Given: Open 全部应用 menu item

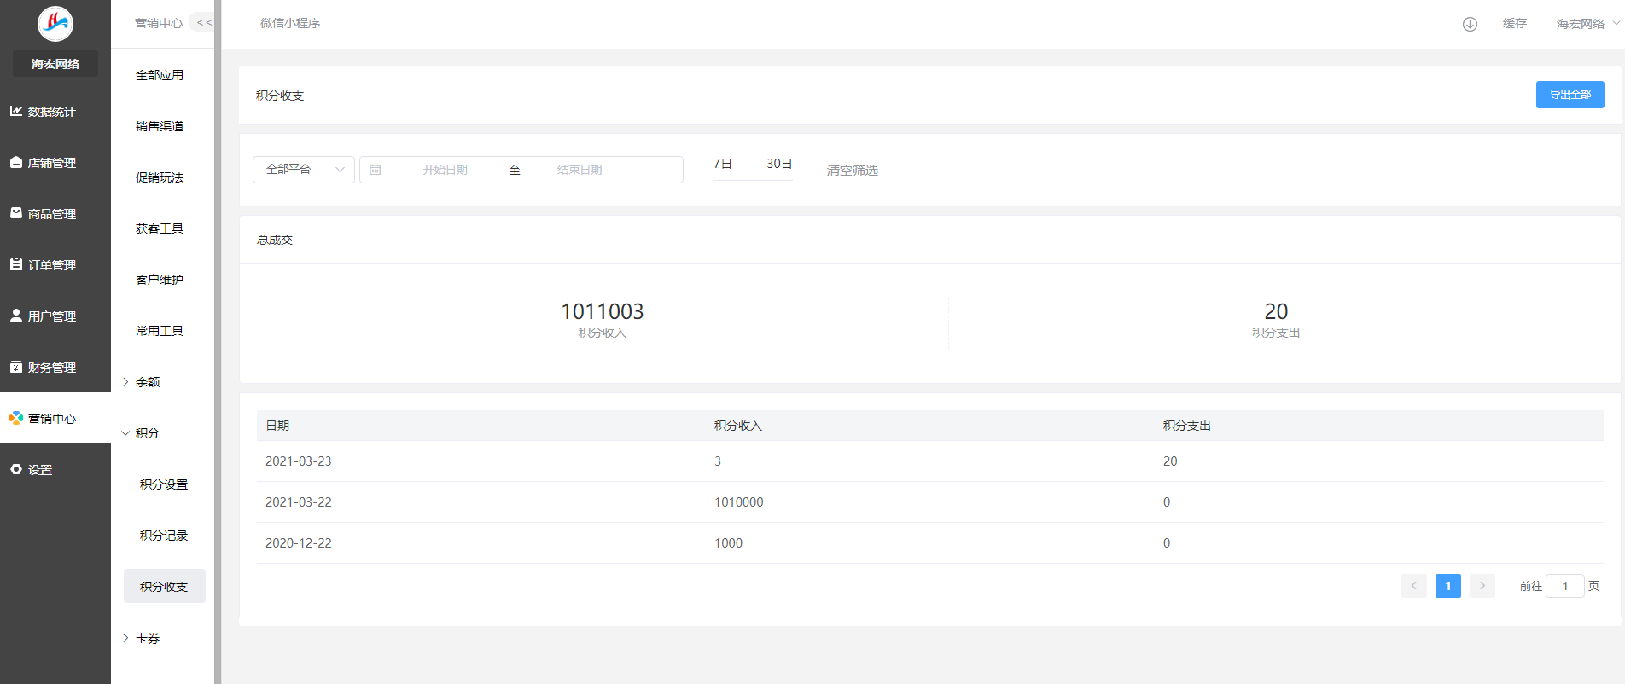Looking at the screenshot, I should (x=160, y=75).
